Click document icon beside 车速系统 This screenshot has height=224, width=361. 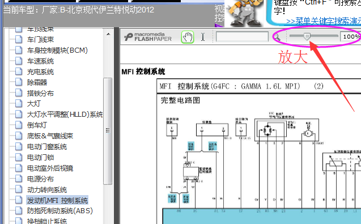pos(19,61)
